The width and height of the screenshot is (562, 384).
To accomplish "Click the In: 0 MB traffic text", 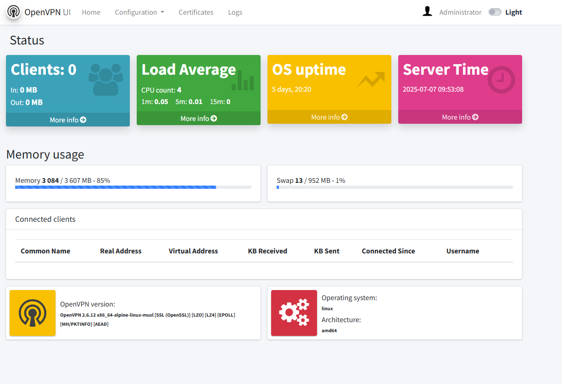I will pos(24,90).
